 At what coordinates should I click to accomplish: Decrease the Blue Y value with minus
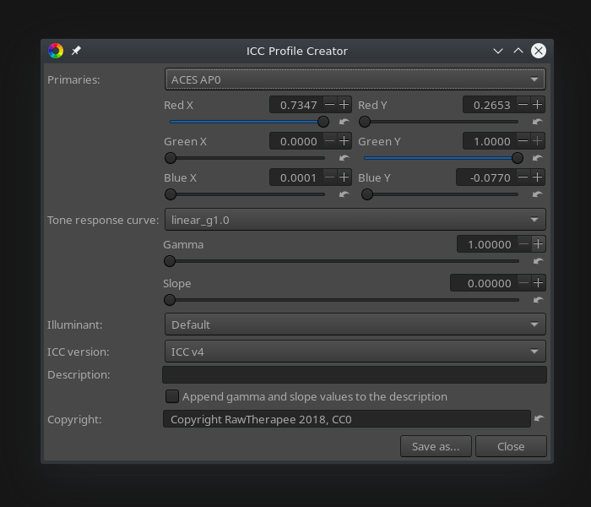(523, 177)
